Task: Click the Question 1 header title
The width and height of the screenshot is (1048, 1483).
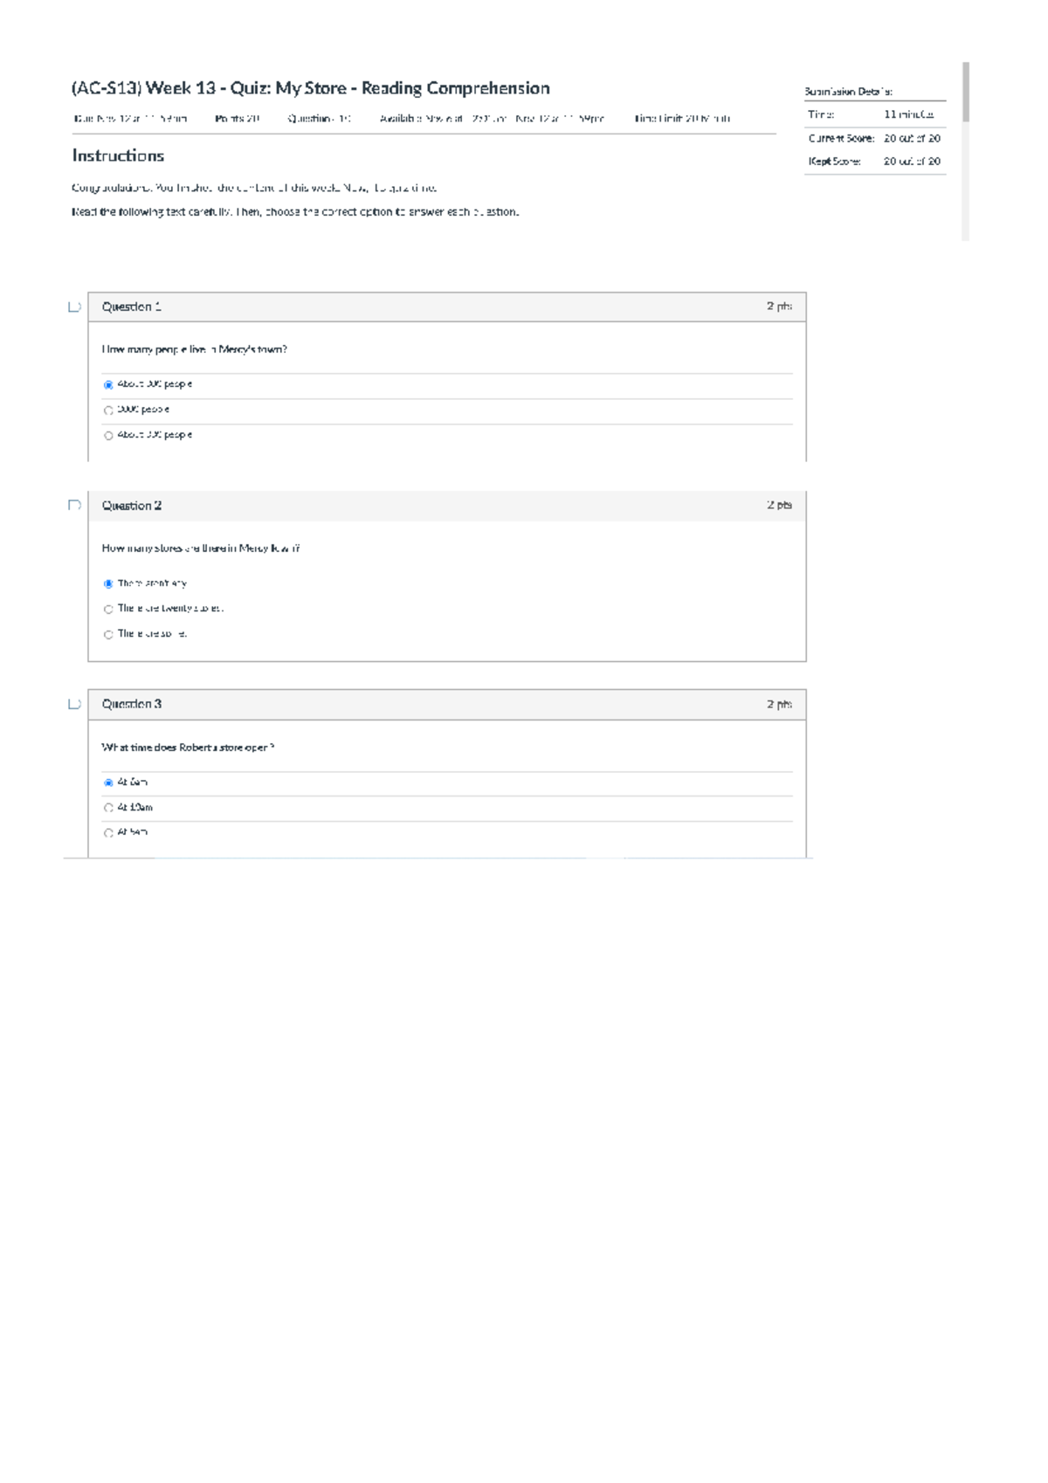Action: coord(132,307)
